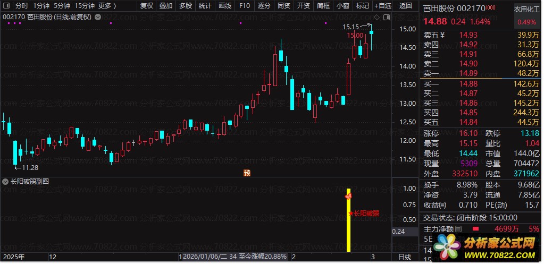
Task: Click the list icon beside 主力净额
Action: (458, 228)
